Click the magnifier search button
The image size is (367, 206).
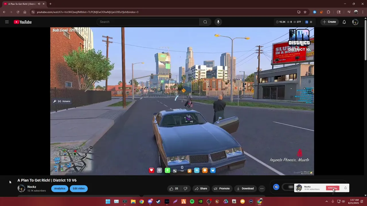coord(205,22)
